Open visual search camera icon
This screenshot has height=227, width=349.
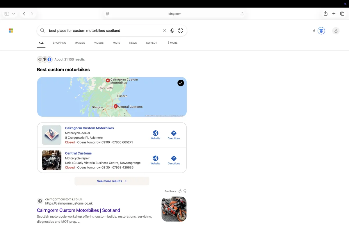click(181, 31)
